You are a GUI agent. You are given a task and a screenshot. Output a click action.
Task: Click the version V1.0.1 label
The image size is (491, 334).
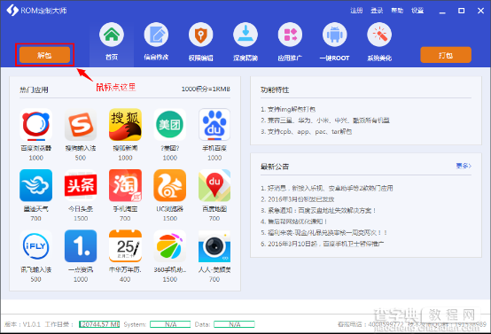coord(22,324)
